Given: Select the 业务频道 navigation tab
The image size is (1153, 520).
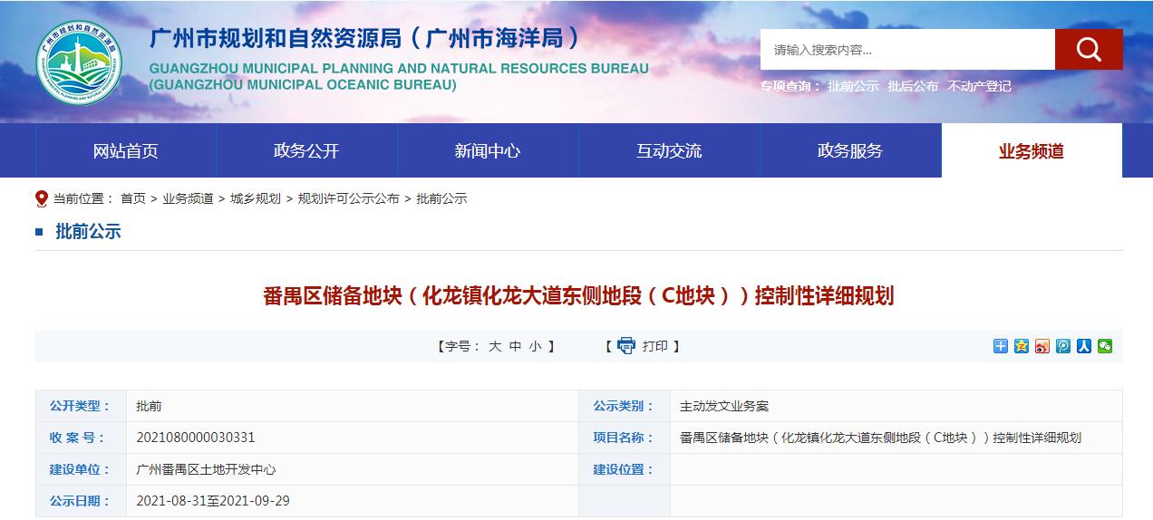Looking at the screenshot, I should 1032,150.
